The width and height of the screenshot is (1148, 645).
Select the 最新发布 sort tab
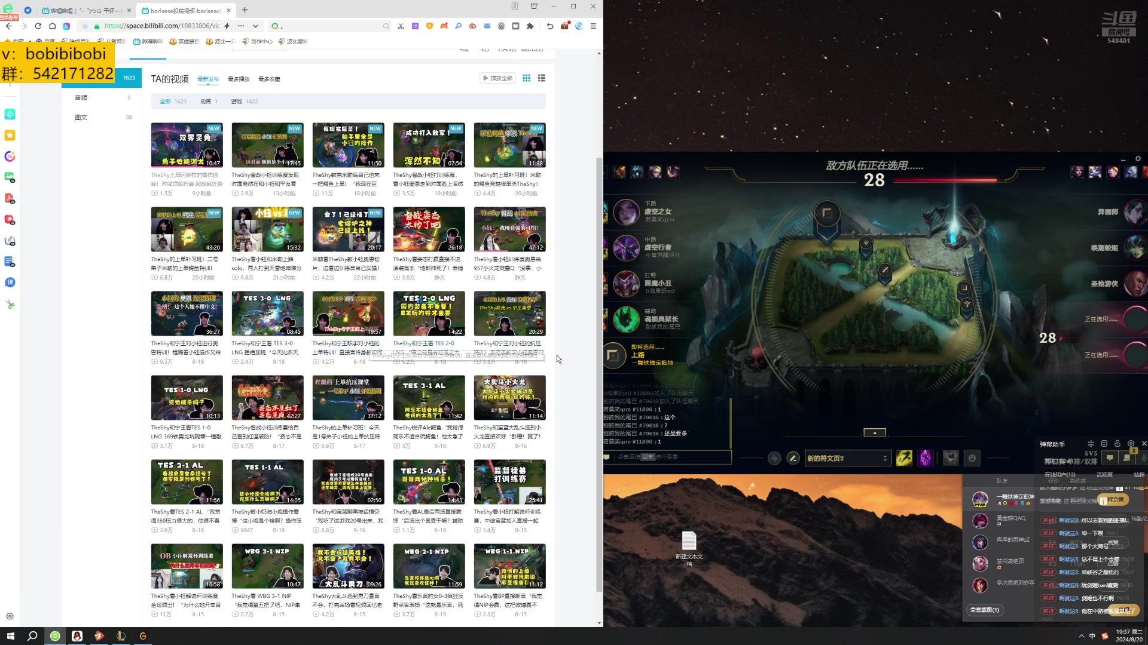tap(208, 79)
